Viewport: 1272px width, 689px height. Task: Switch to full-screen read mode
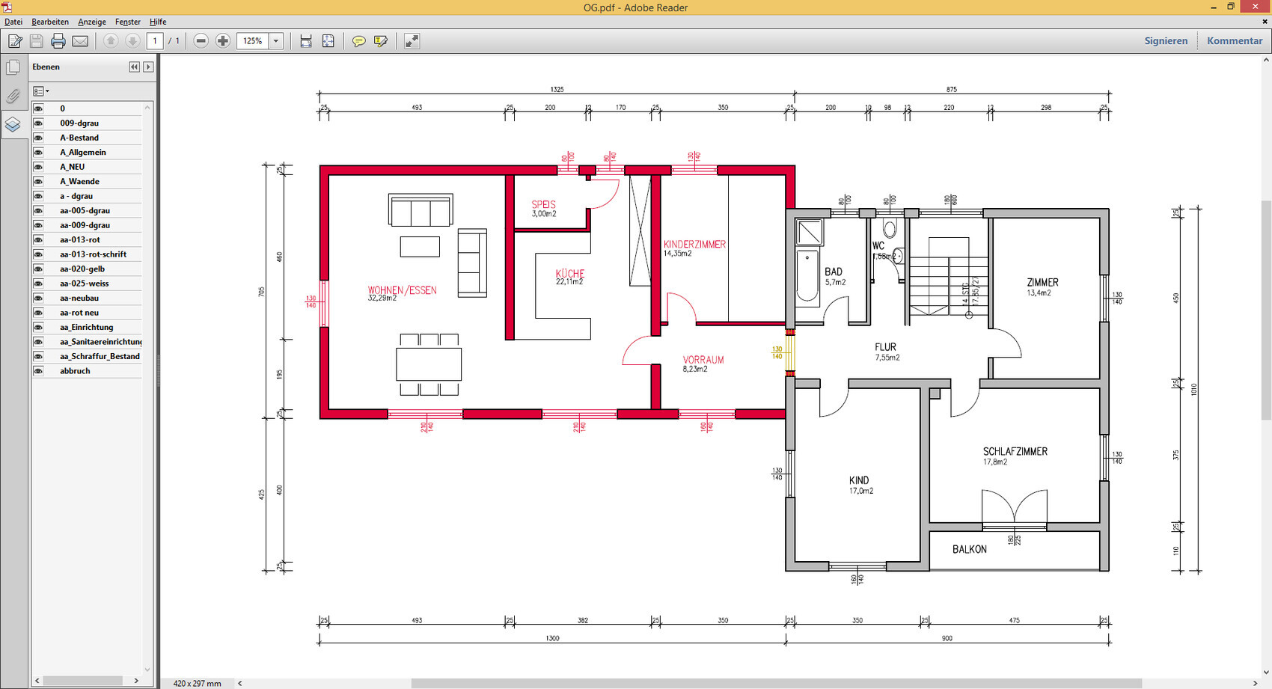click(412, 41)
